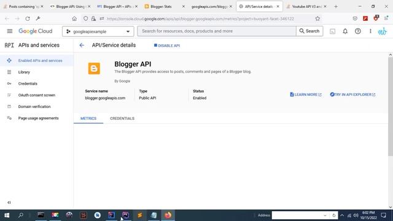Open a new browser tab
Viewport: 393px width, 221px height.
click(336, 7)
